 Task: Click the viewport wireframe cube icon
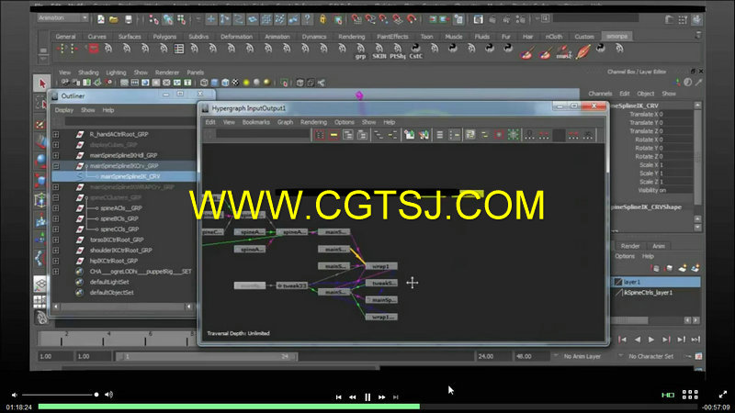click(x=204, y=83)
